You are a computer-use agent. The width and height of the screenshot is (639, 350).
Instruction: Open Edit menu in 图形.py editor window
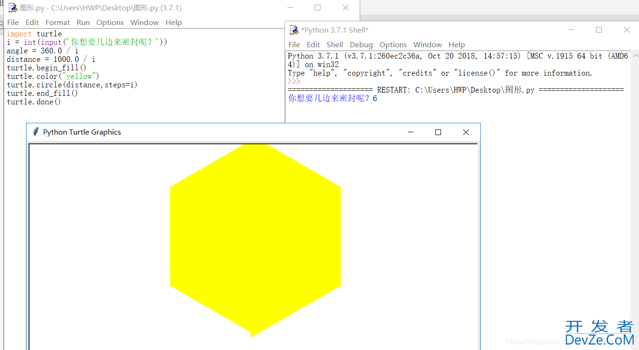(32, 22)
